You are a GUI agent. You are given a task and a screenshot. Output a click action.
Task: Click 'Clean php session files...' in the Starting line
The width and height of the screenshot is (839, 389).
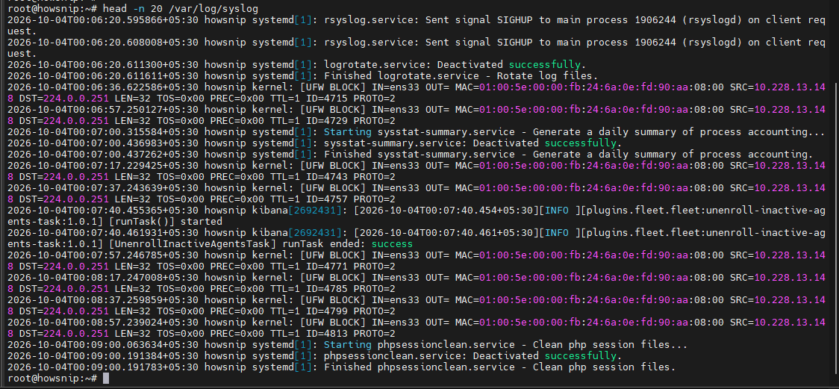click(610, 345)
